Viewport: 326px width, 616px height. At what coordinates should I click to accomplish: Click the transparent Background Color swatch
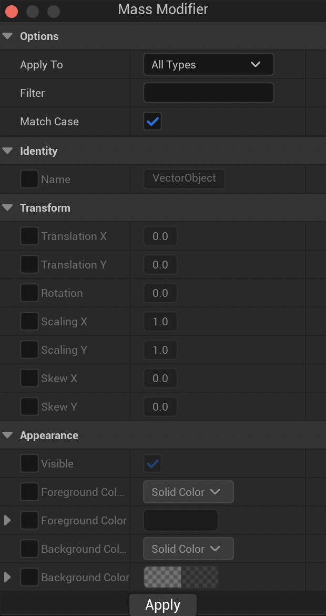point(180,578)
